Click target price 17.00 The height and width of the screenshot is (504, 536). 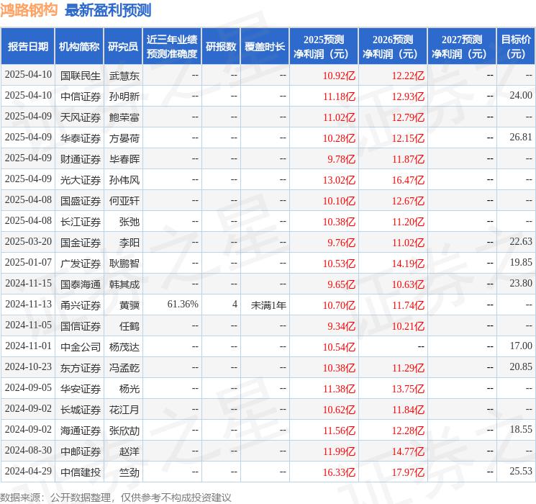[x=521, y=346]
